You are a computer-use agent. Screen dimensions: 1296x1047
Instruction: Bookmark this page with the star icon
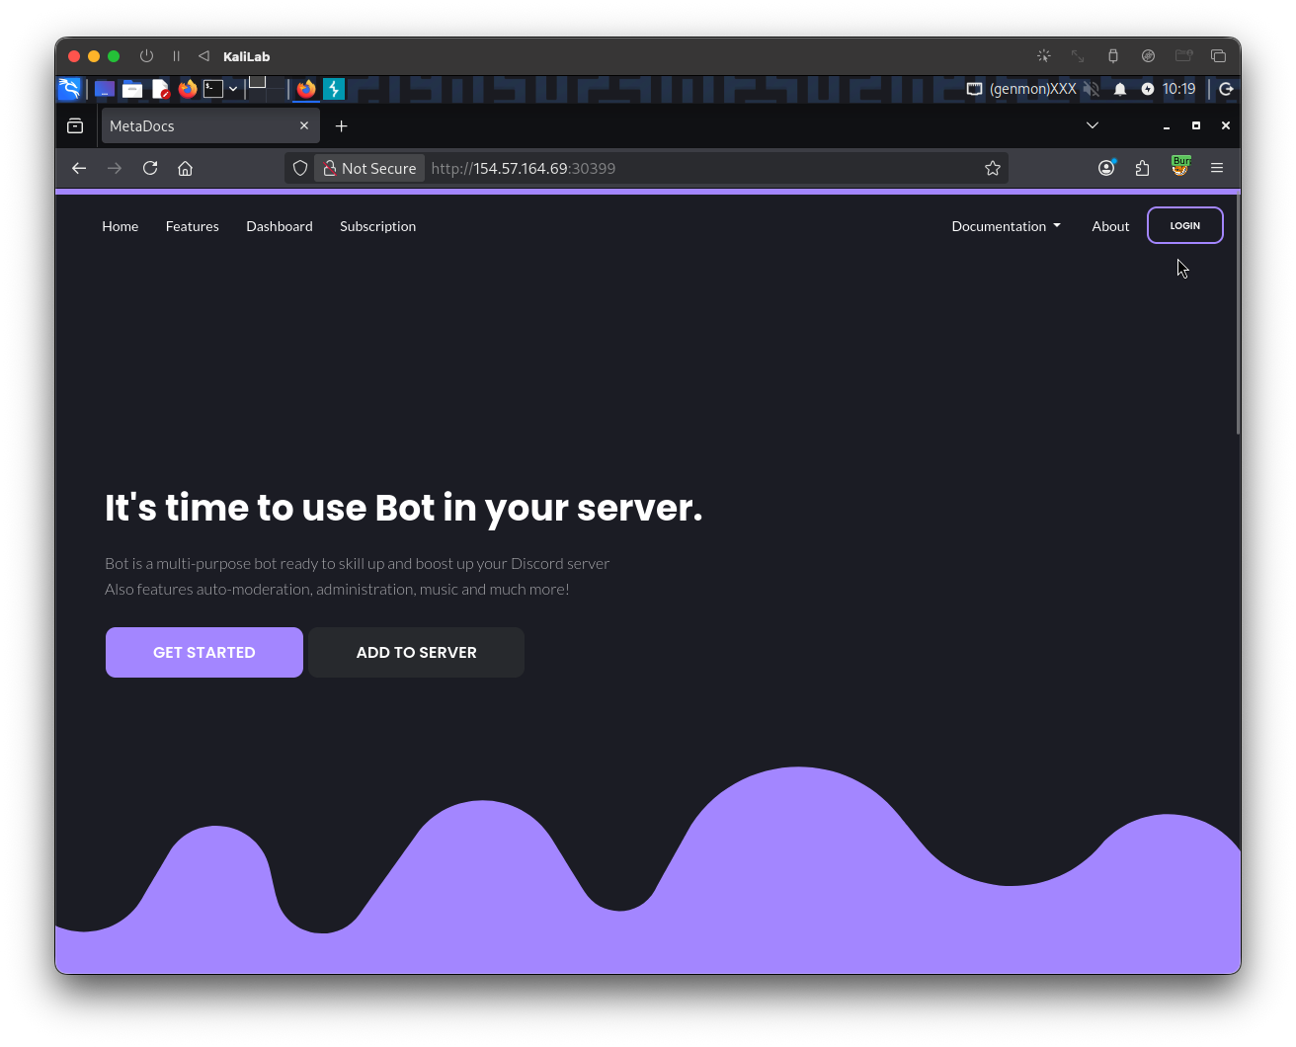[993, 168]
